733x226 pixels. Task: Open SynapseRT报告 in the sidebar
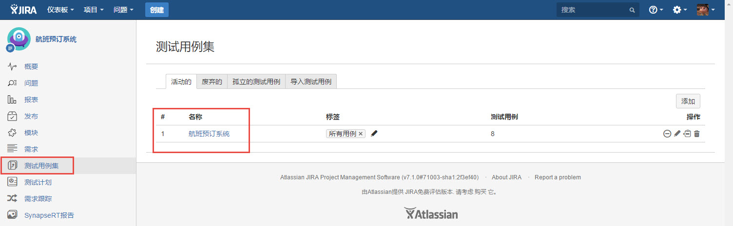49,215
